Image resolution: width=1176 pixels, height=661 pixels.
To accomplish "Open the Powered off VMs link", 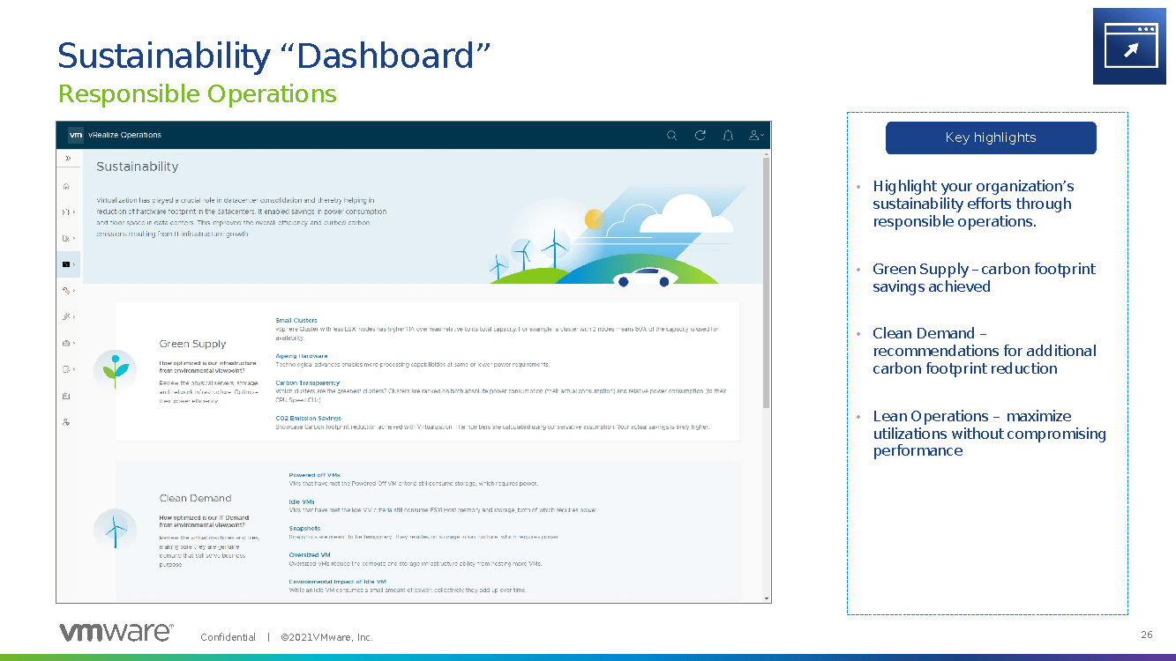I will [314, 475].
